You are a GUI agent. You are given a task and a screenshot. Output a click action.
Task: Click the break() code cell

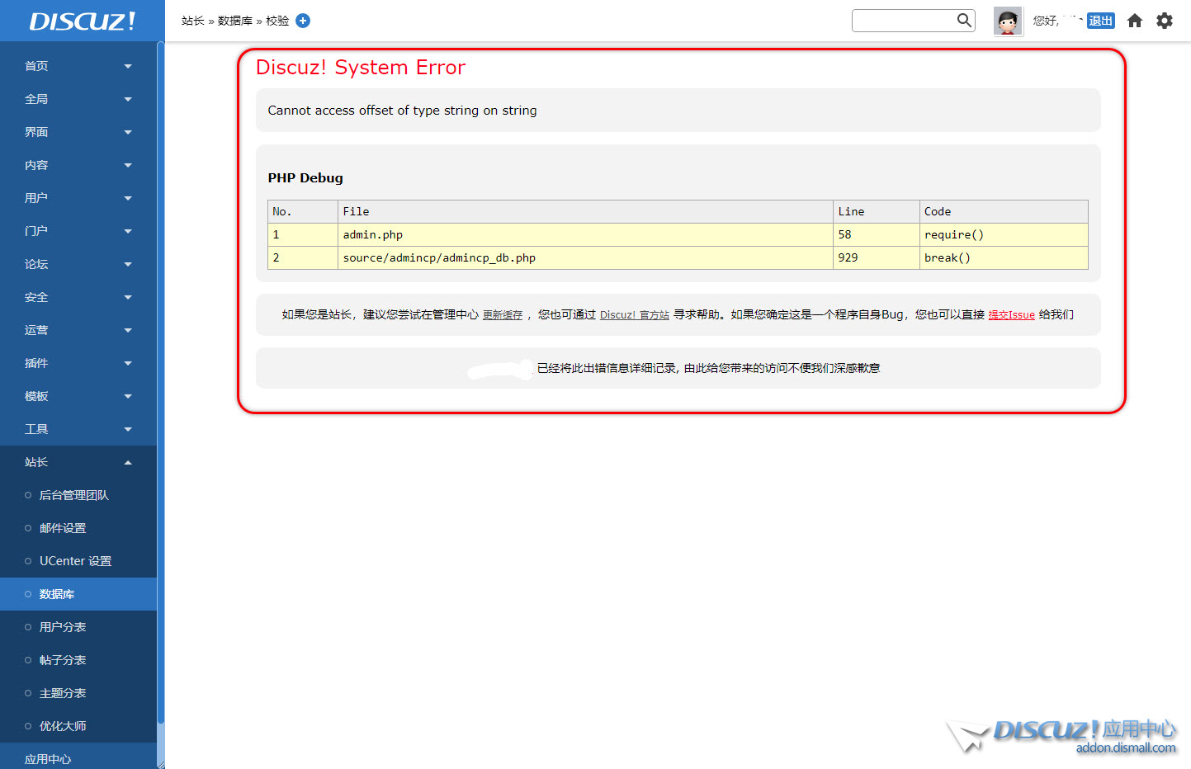1004,258
